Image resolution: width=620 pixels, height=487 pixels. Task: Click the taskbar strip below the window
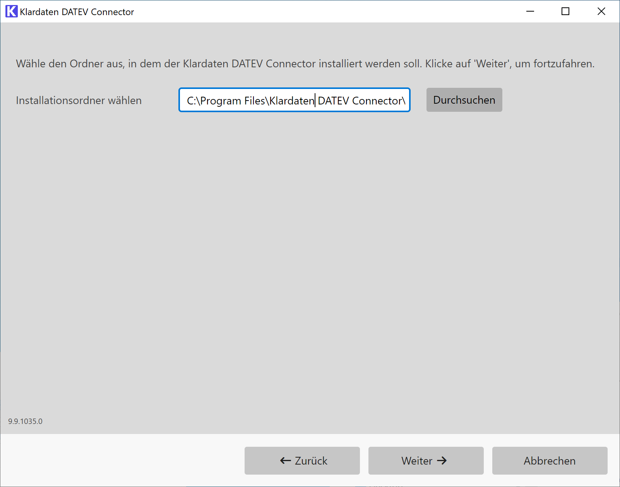point(310,484)
